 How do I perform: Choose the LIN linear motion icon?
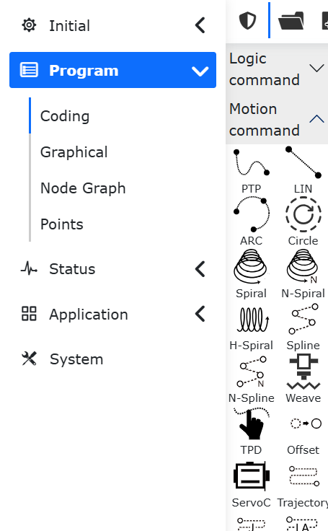pyautogui.click(x=303, y=162)
